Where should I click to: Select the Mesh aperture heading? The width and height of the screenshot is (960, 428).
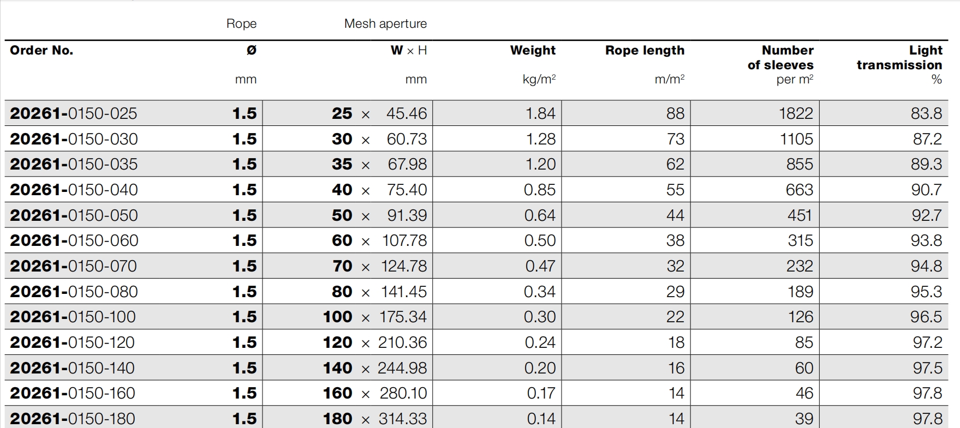(x=385, y=24)
